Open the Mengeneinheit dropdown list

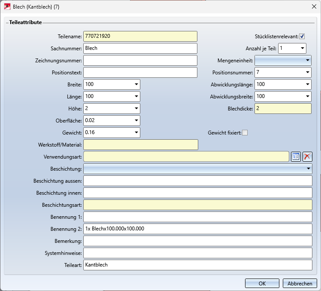(x=308, y=61)
